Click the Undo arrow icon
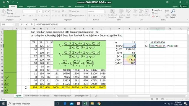 click(x=8, y=2)
